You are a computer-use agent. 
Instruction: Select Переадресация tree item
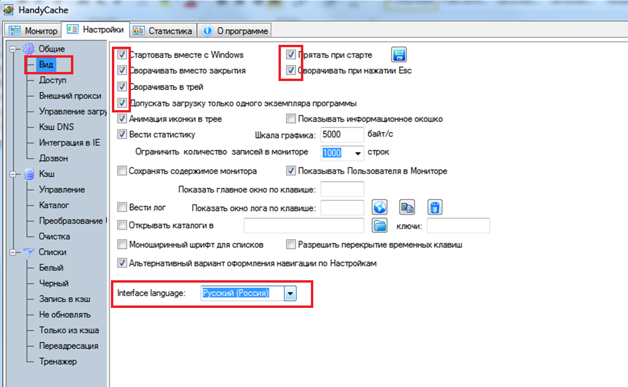click(x=69, y=346)
